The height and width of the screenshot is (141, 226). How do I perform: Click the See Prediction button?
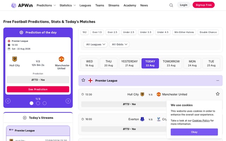tap(38, 89)
